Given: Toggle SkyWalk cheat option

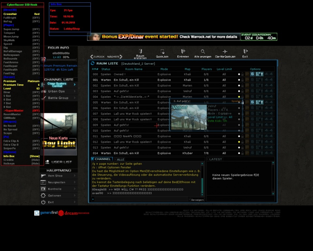Looking at the screenshot, I should tap(22, 40).
